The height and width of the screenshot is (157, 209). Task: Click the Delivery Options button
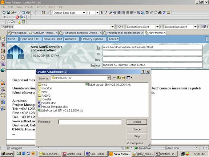point(93,39)
